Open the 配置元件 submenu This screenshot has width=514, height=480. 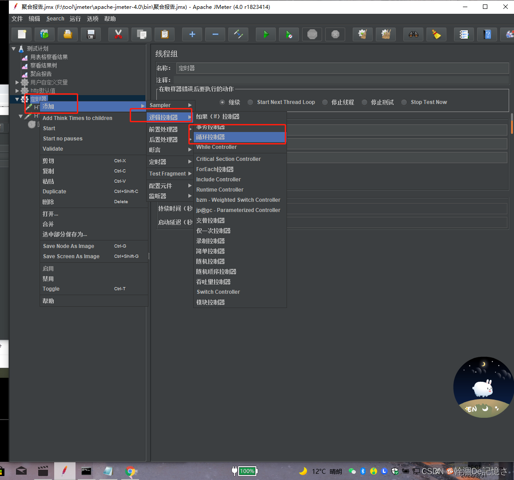171,186
